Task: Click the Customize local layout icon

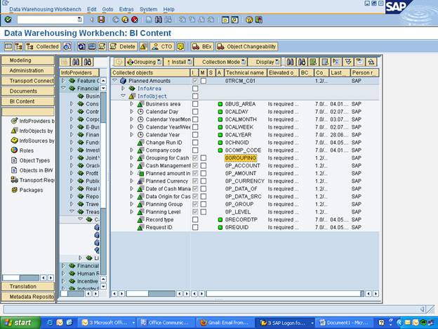Action: (259, 20)
